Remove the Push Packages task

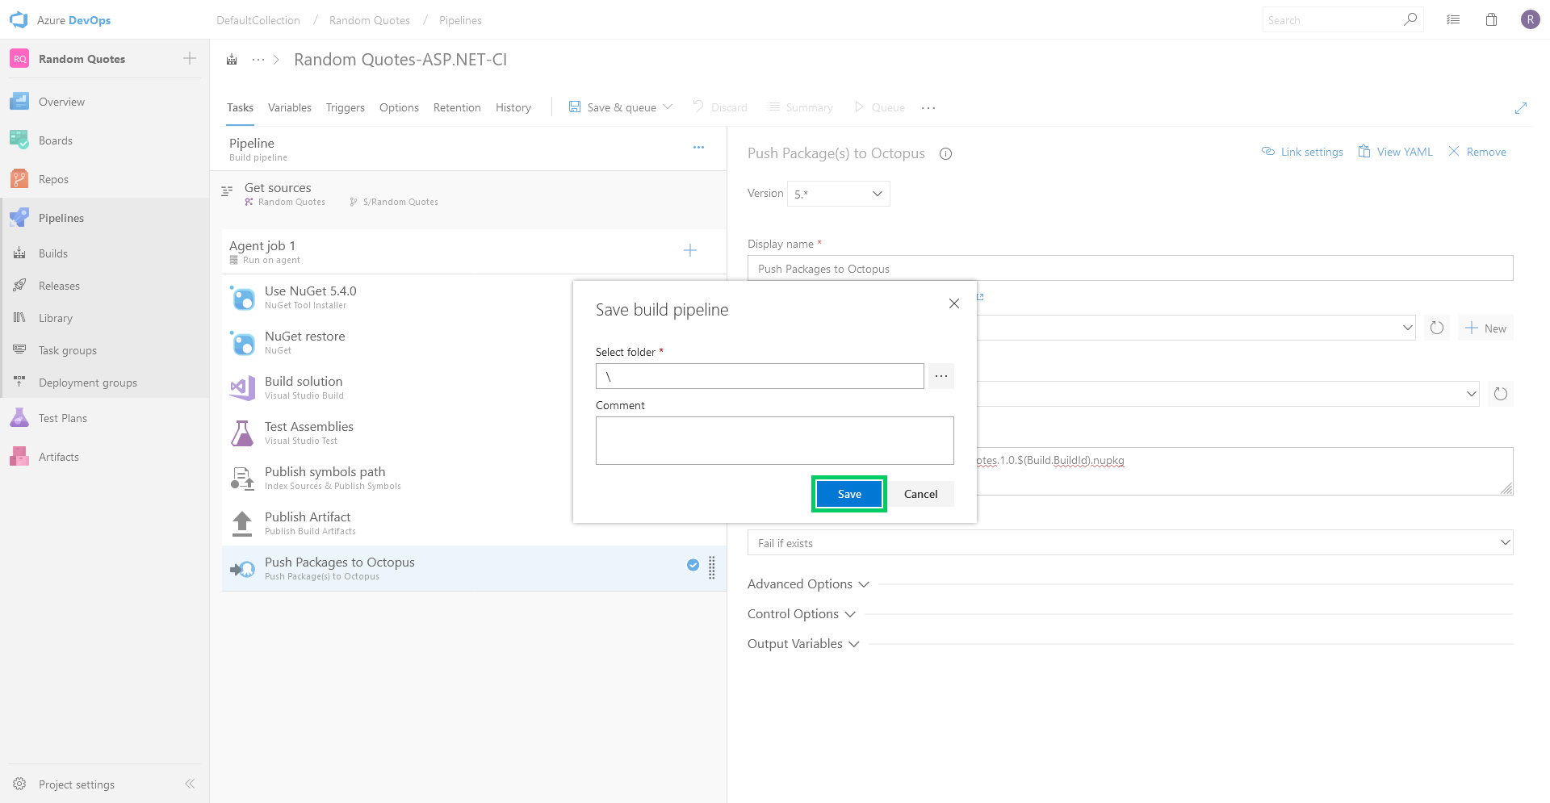tap(1477, 152)
